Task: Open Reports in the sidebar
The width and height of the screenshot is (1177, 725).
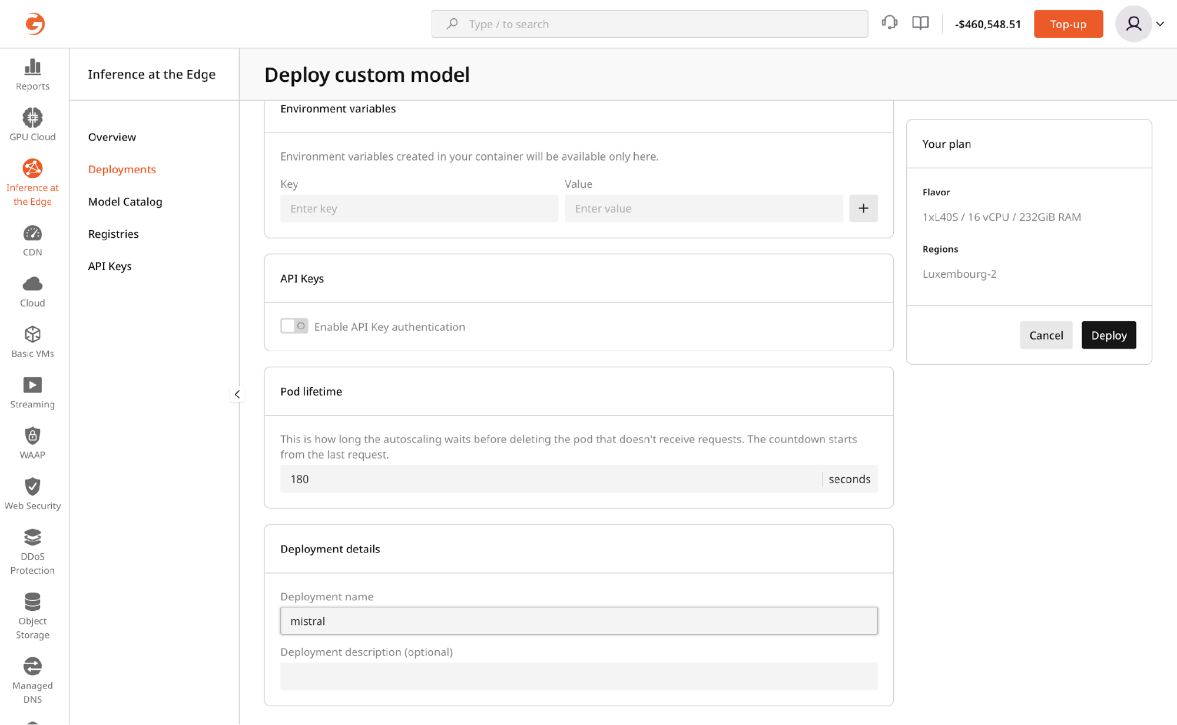Action: coord(32,74)
